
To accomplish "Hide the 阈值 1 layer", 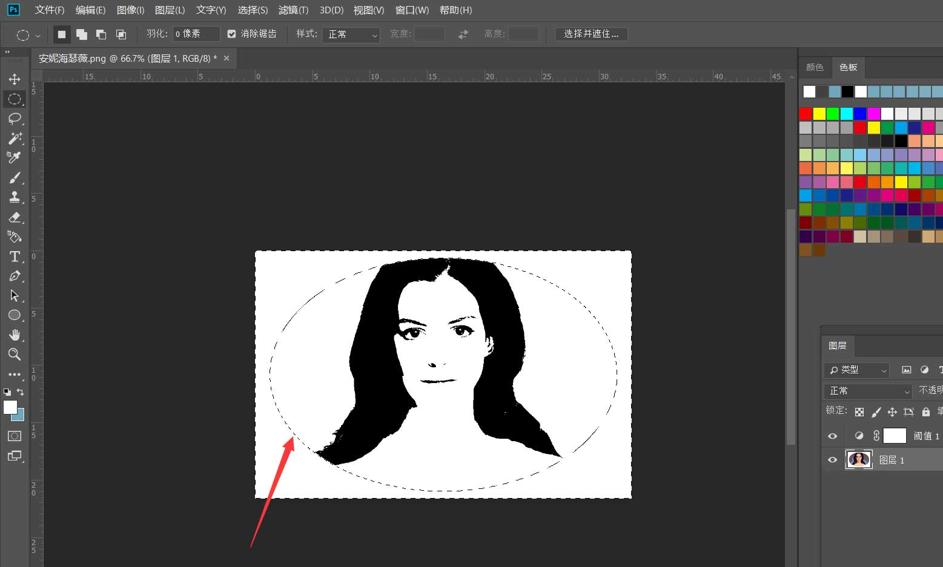I will 833,436.
